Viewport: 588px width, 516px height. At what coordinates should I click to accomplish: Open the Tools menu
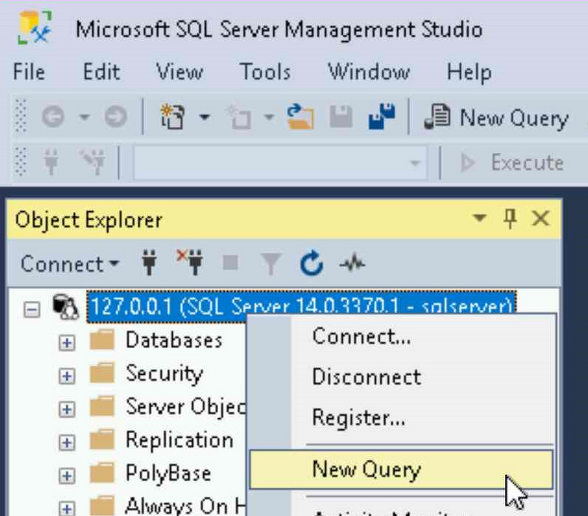265,71
